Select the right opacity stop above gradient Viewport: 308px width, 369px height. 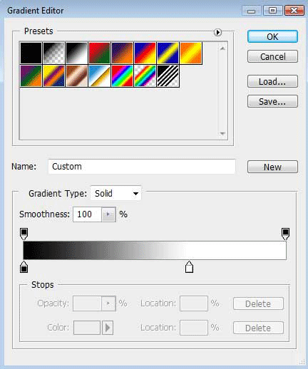[x=285, y=234]
